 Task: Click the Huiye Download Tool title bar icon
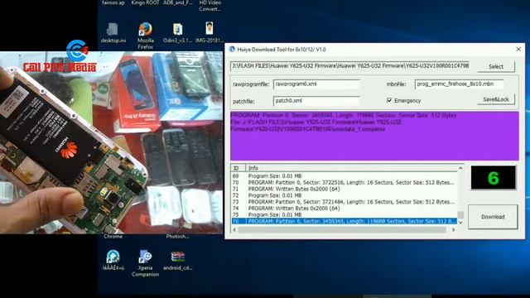pos(232,50)
